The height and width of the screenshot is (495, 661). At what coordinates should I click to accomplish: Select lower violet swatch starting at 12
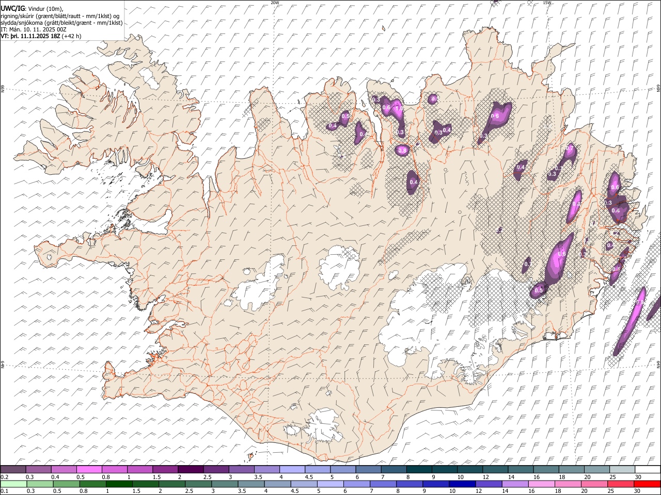click(x=488, y=484)
